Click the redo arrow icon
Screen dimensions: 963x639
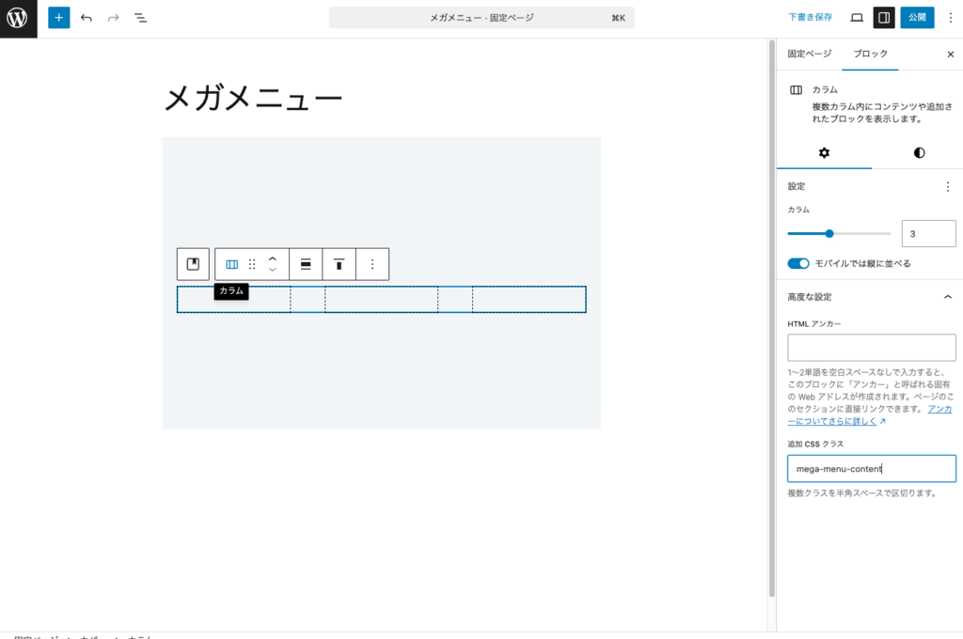[112, 17]
